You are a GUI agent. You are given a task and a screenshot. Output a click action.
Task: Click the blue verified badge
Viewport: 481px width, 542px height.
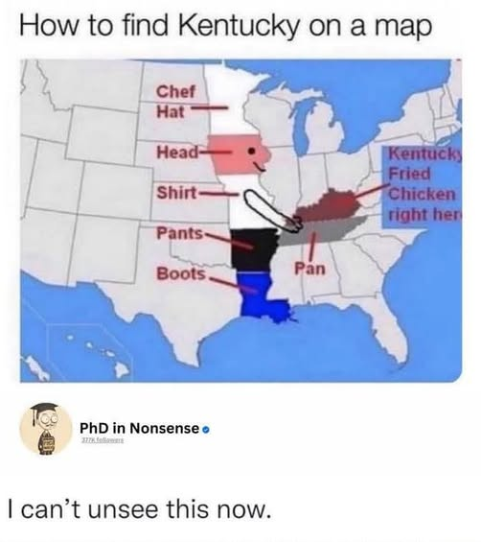click(206, 430)
